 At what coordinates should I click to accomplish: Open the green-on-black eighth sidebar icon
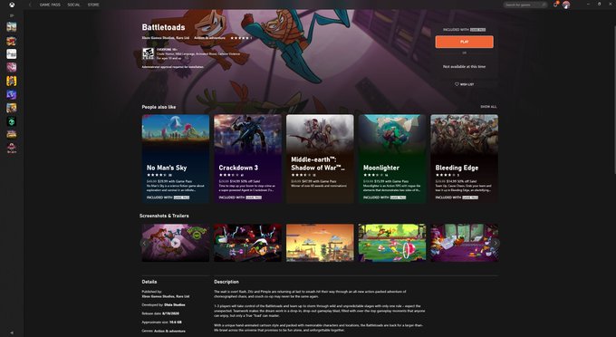12,121
